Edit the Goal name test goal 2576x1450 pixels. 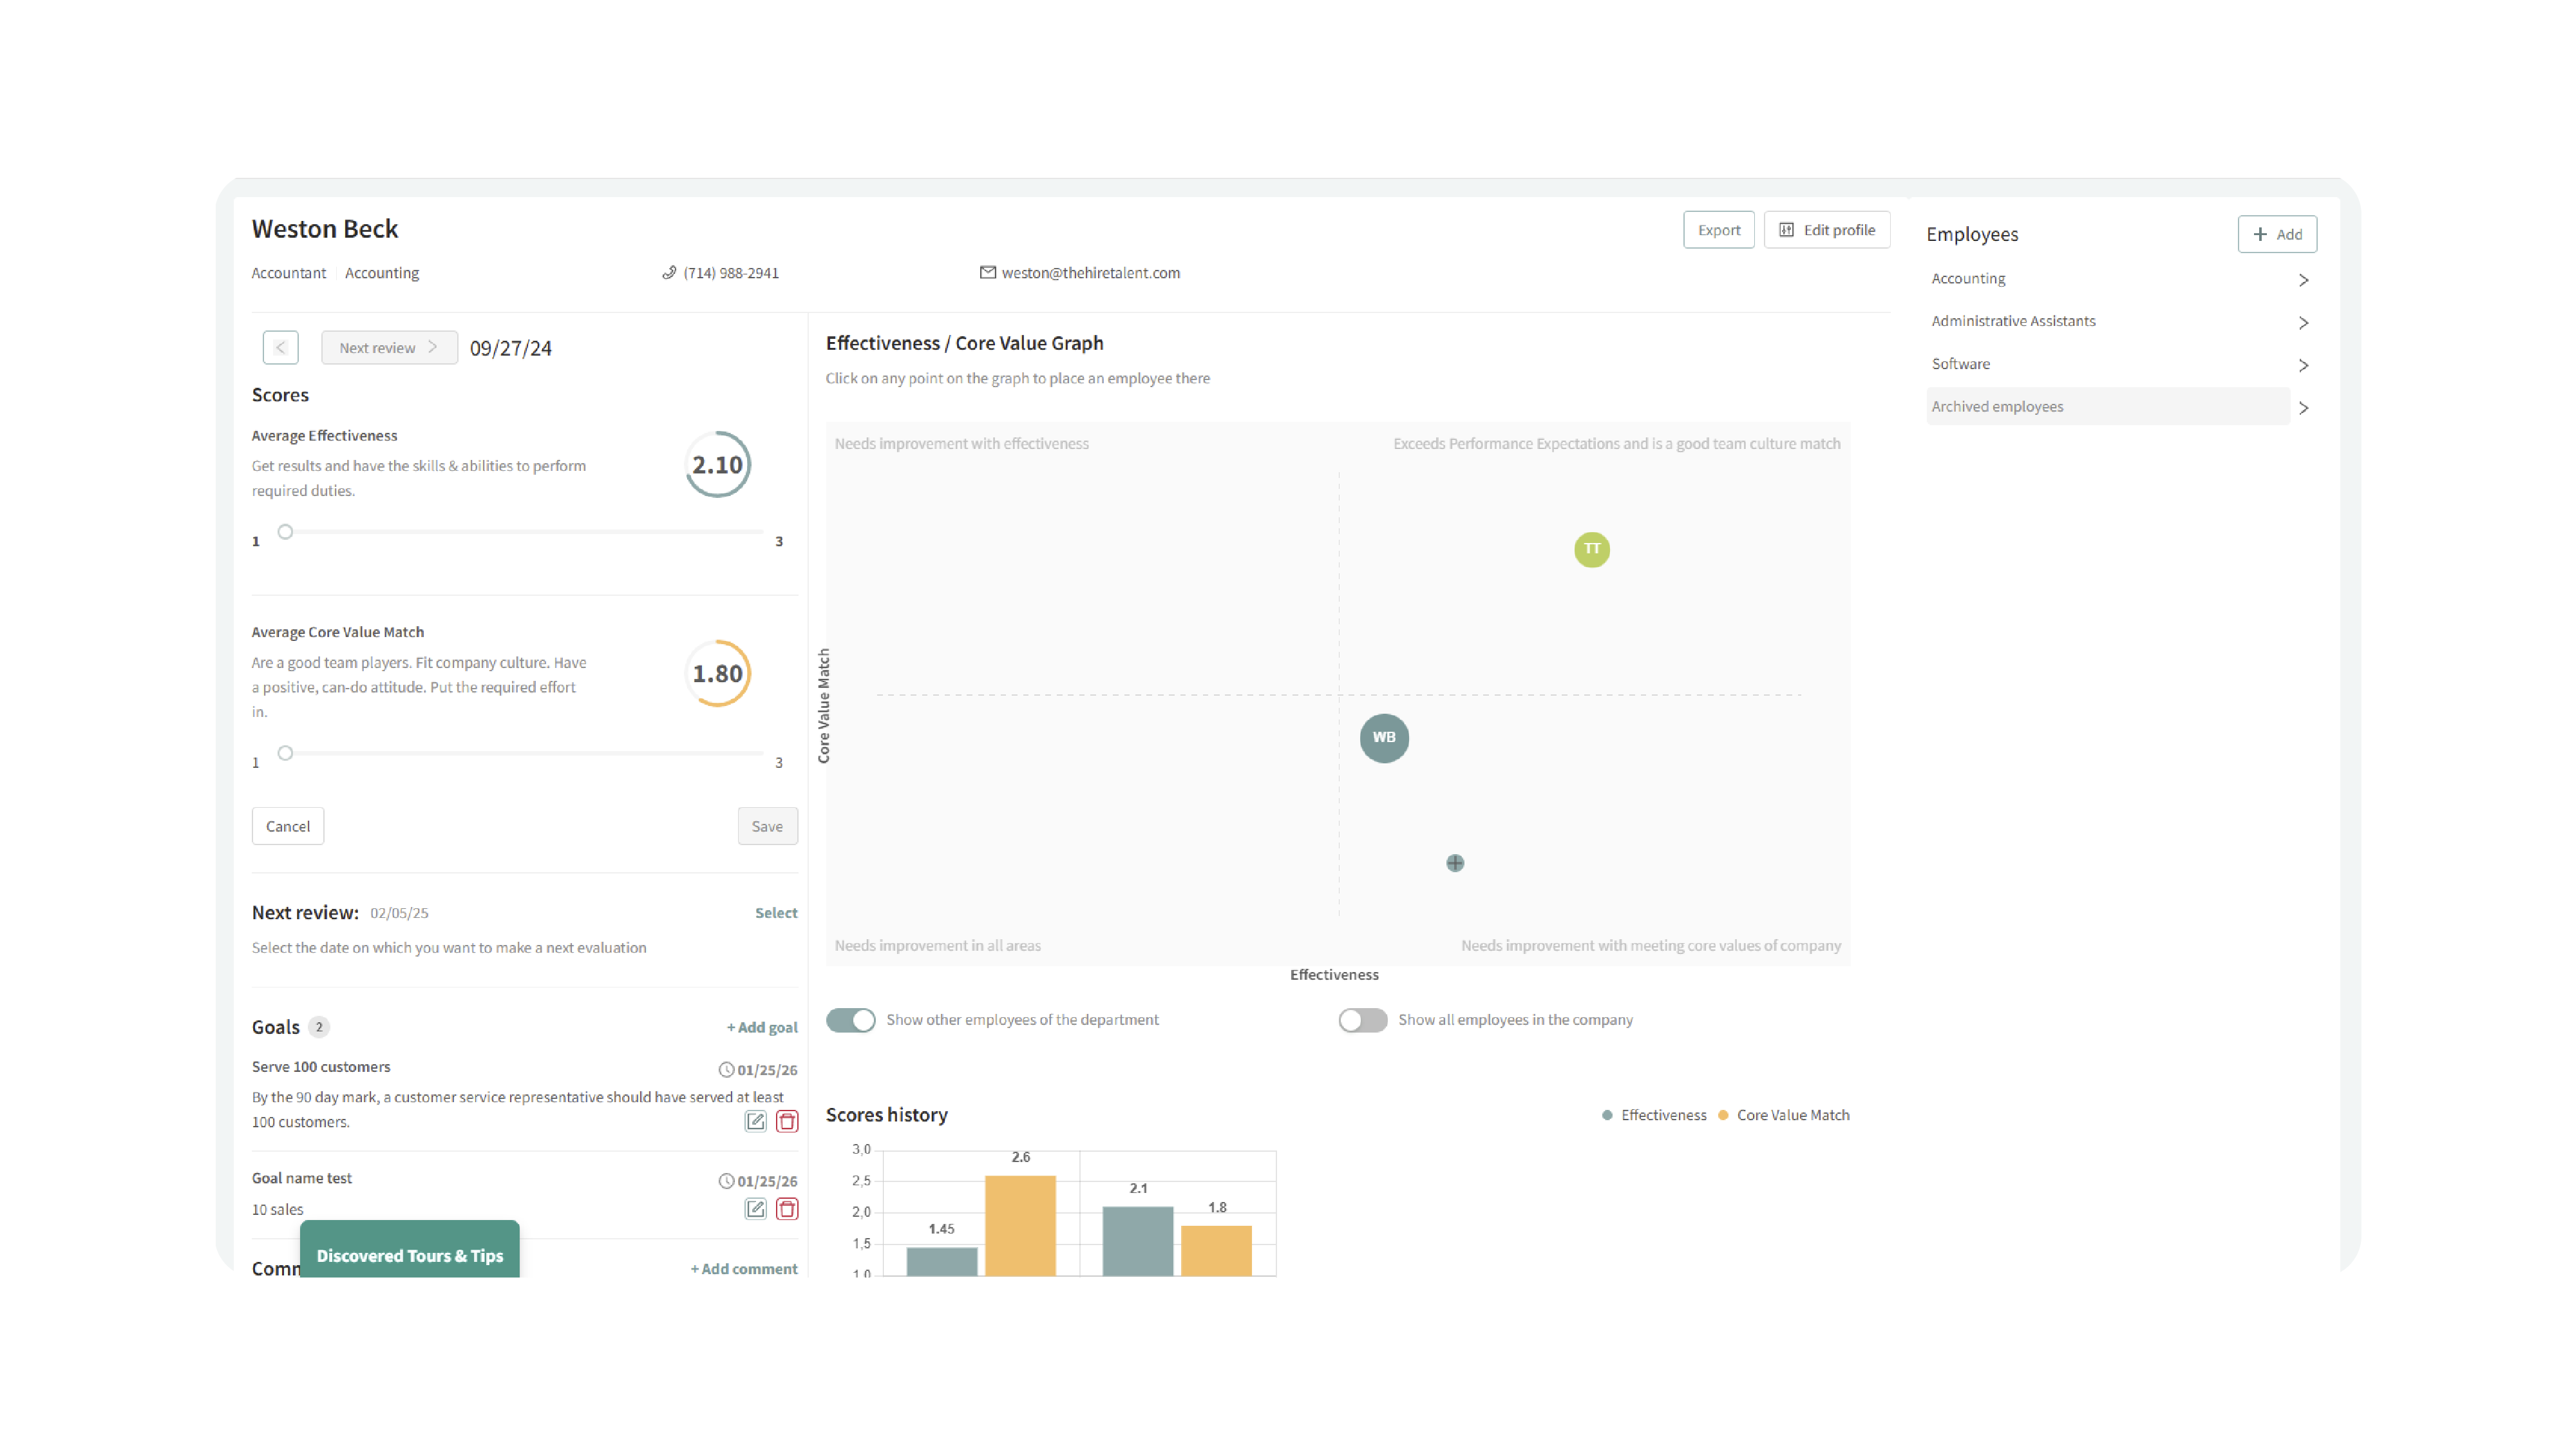click(755, 1209)
